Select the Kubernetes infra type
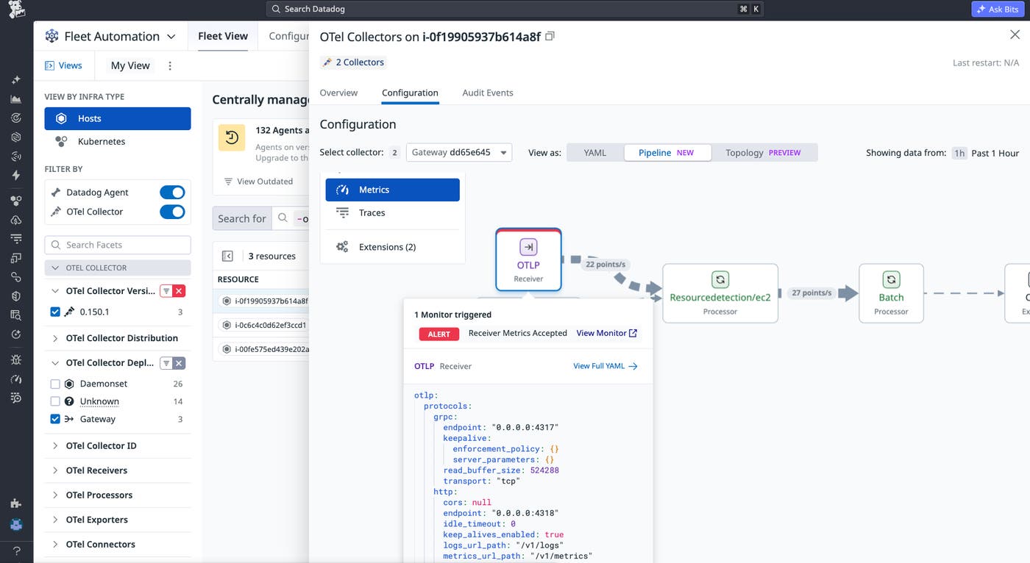 click(118, 141)
